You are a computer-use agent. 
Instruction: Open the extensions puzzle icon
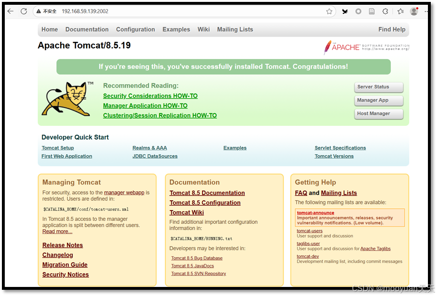point(385,11)
